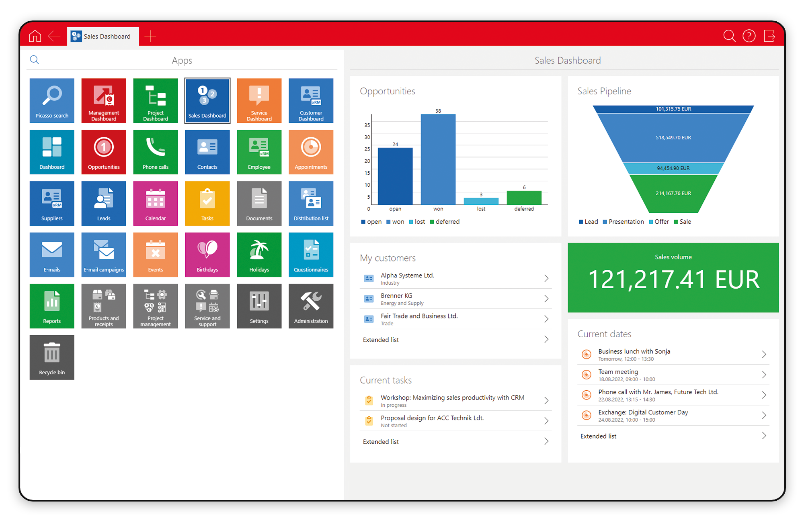This screenshot has width=804, height=522.
Task: Launch the Reports app
Action: (51, 306)
